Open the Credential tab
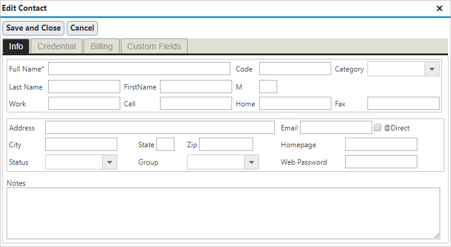Screen dimensions: 451x247 (57, 46)
